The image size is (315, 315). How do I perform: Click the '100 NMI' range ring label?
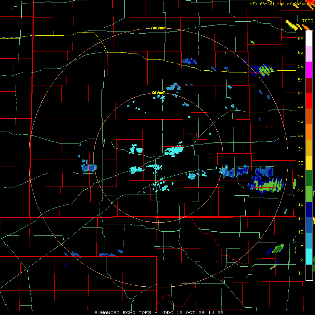[158, 28]
